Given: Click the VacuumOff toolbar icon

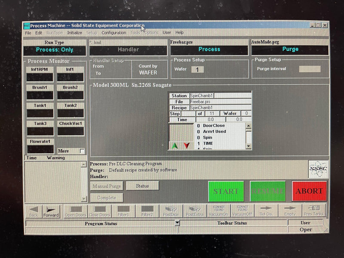Looking at the screenshot, I should pyautogui.click(x=243, y=211).
